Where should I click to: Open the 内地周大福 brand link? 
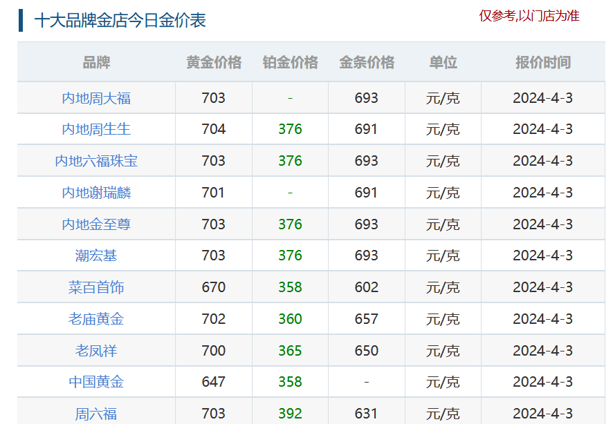pyautogui.click(x=96, y=98)
